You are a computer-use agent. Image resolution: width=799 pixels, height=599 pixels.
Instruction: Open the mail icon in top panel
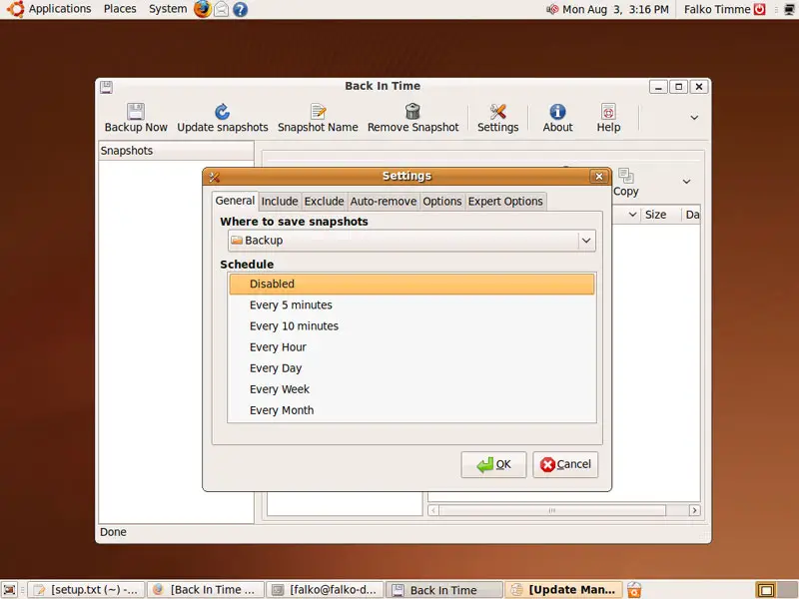pos(221,9)
